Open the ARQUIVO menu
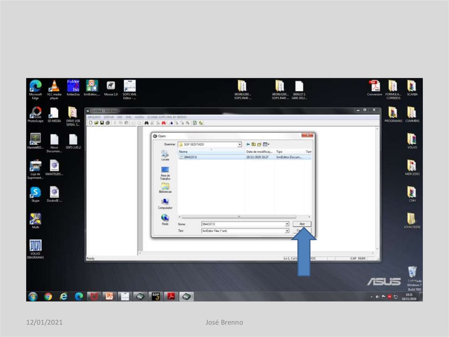This screenshot has width=449, height=337. pos(94,117)
